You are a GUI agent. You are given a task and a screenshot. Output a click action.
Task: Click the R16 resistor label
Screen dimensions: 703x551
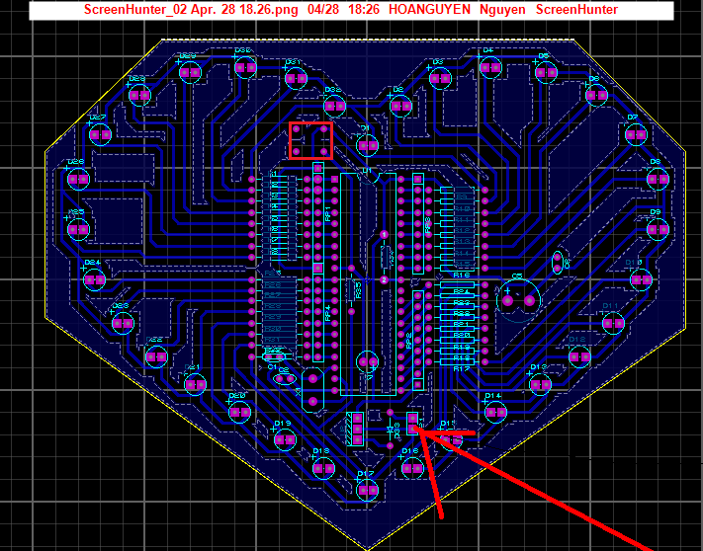(462, 275)
